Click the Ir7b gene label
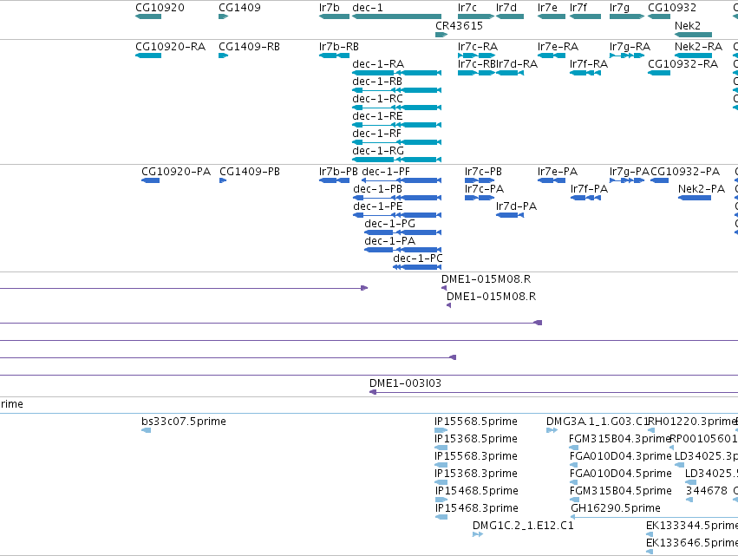 (x=329, y=8)
